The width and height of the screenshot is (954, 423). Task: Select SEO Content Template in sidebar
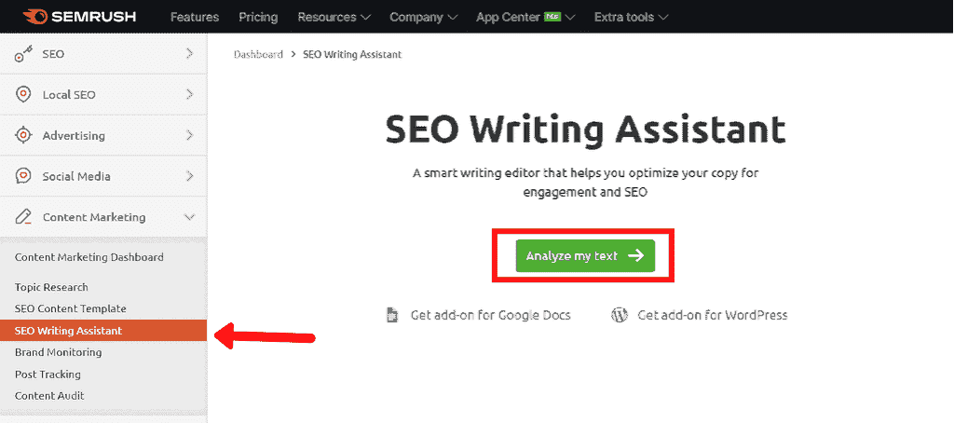[71, 308]
